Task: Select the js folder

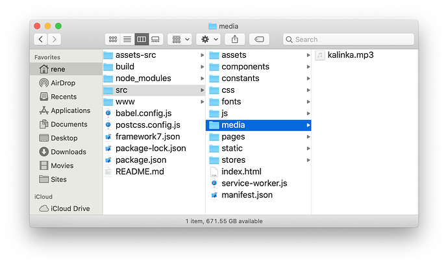Action: [x=258, y=114]
